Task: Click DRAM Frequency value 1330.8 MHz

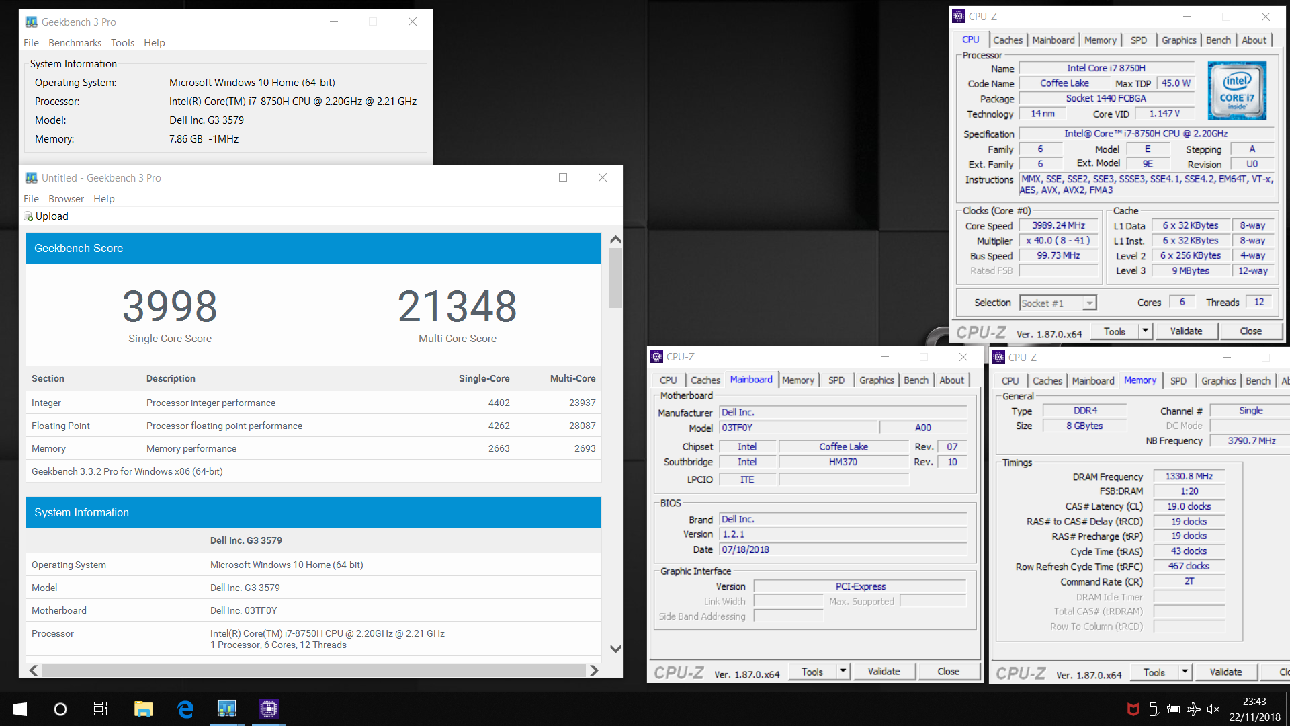Action: tap(1189, 477)
